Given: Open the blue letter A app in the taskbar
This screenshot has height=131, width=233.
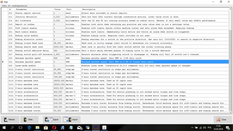Looking at the screenshot, I should 63,128.
